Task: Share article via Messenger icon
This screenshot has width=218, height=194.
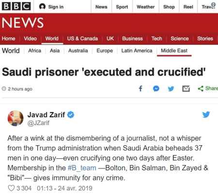Action: pyautogui.click(x=156, y=89)
